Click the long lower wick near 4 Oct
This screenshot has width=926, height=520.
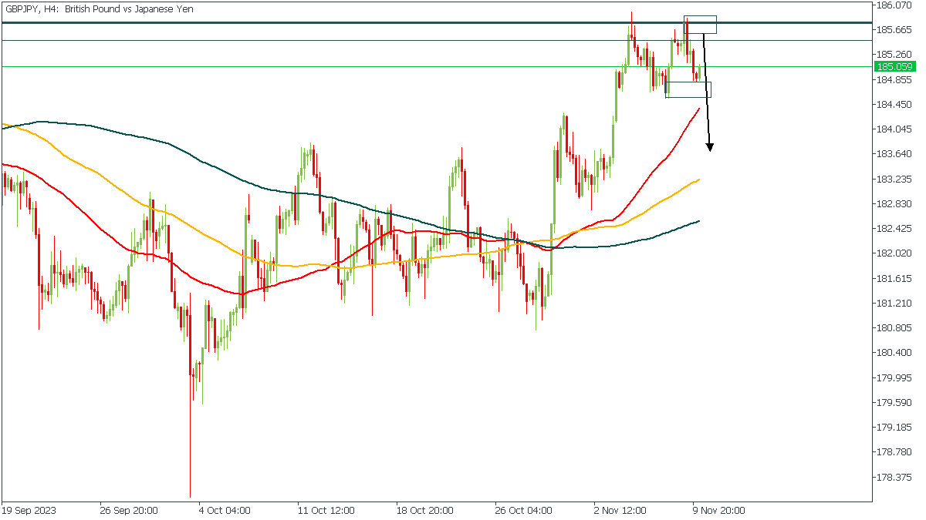(x=190, y=447)
